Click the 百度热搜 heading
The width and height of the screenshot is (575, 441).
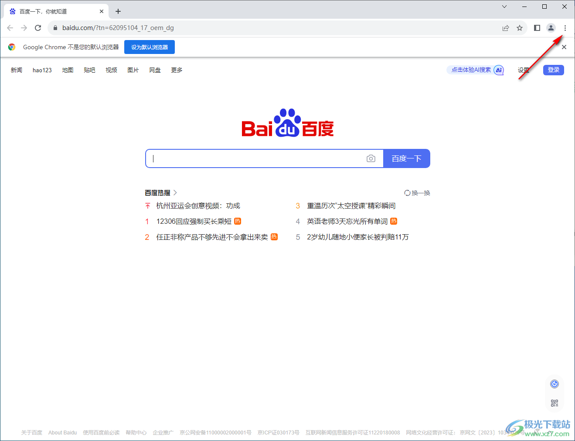[x=157, y=192]
